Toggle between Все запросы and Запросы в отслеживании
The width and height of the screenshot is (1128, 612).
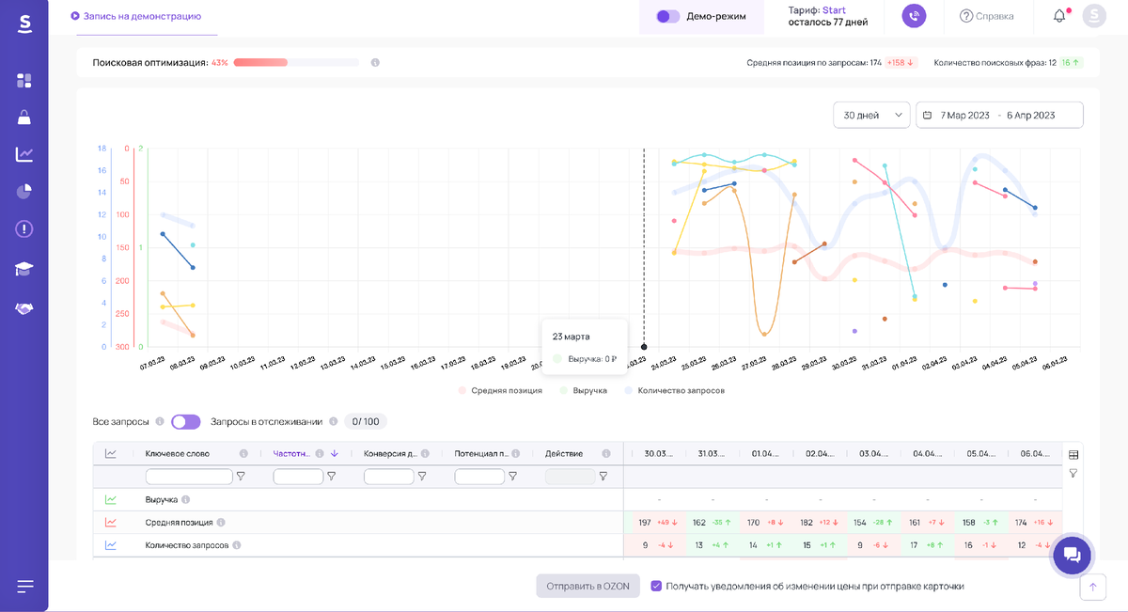(185, 422)
